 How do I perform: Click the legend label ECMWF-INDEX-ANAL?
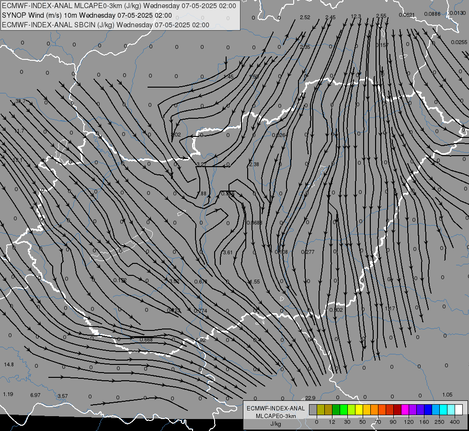[276, 408]
